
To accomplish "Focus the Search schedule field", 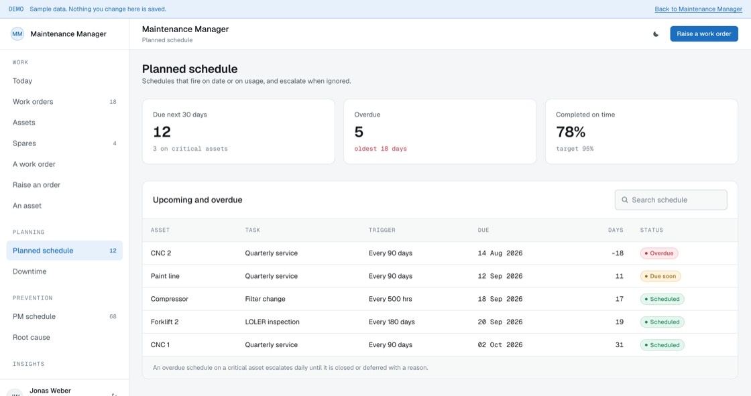I will coord(671,200).
